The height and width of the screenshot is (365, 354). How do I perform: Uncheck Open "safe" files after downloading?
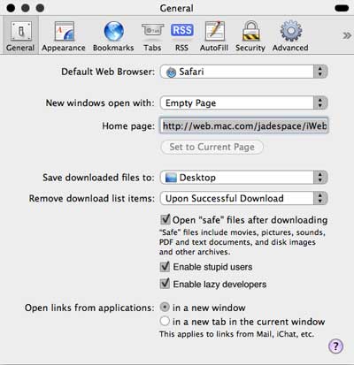click(165, 219)
